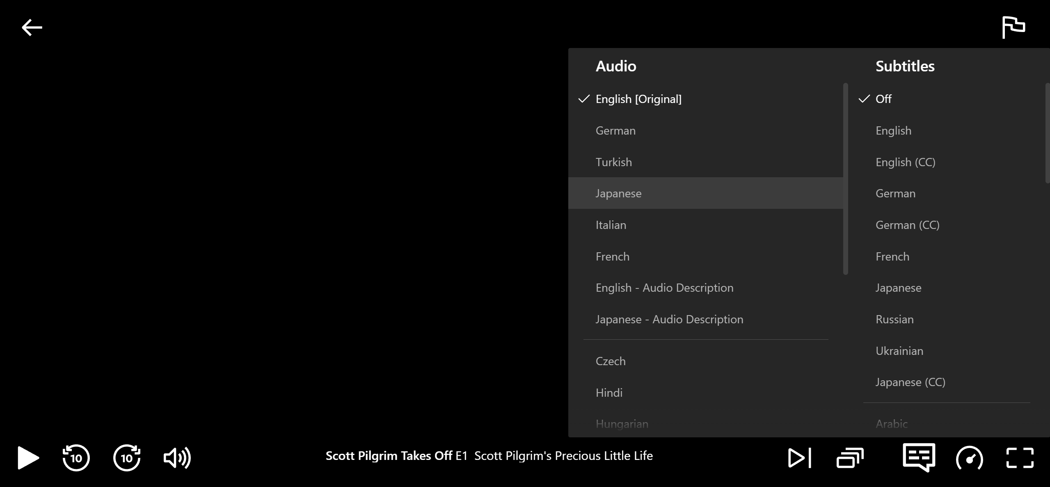Pick German audio language
The image size is (1050, 487).
coord(615,130)
